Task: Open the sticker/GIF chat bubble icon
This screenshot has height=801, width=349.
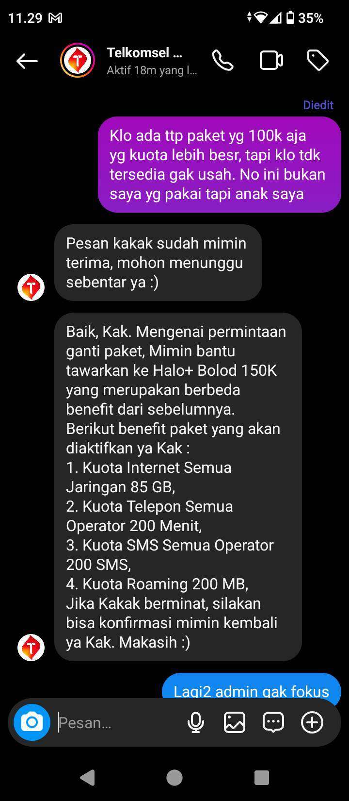Action: click(x=273, y=722)
